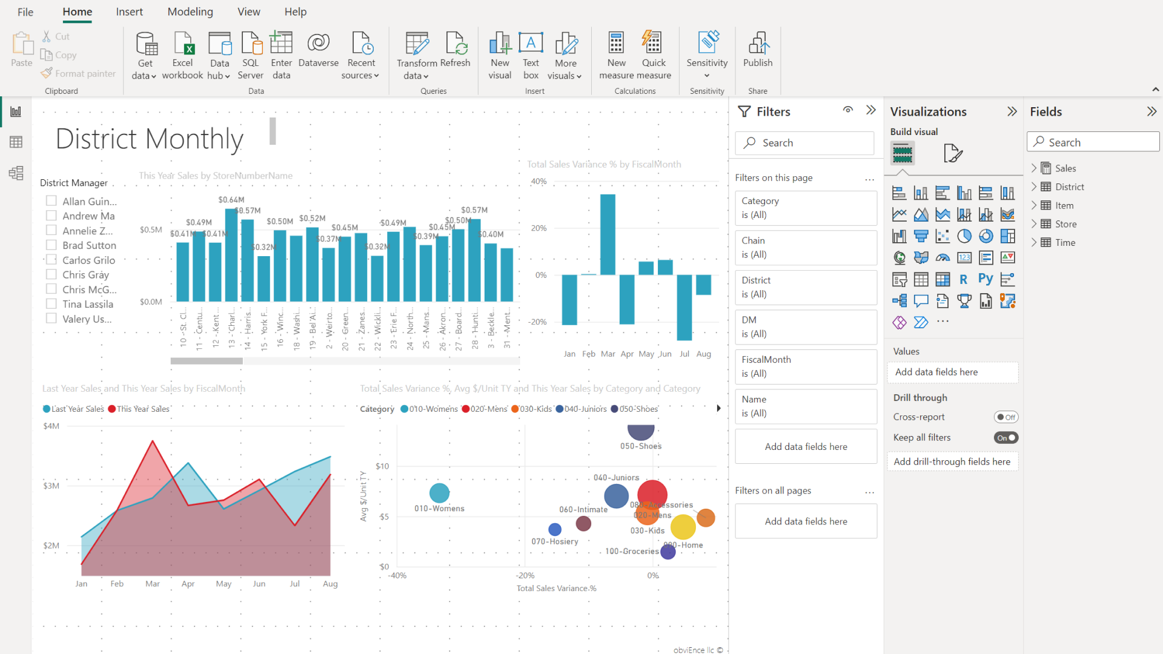Insert a Python visual
Viewport: 1163px width, 654px height.
(986, 279)
